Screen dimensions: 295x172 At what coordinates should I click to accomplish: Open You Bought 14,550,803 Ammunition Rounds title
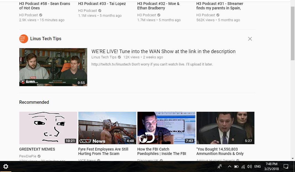(220, 151)
